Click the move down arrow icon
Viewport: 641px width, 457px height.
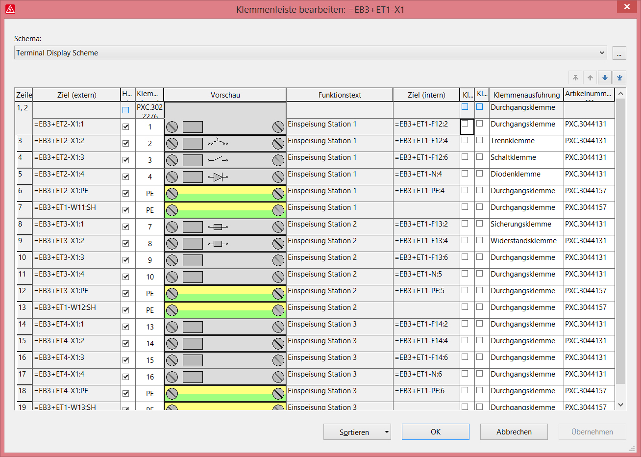click(605, 77)
